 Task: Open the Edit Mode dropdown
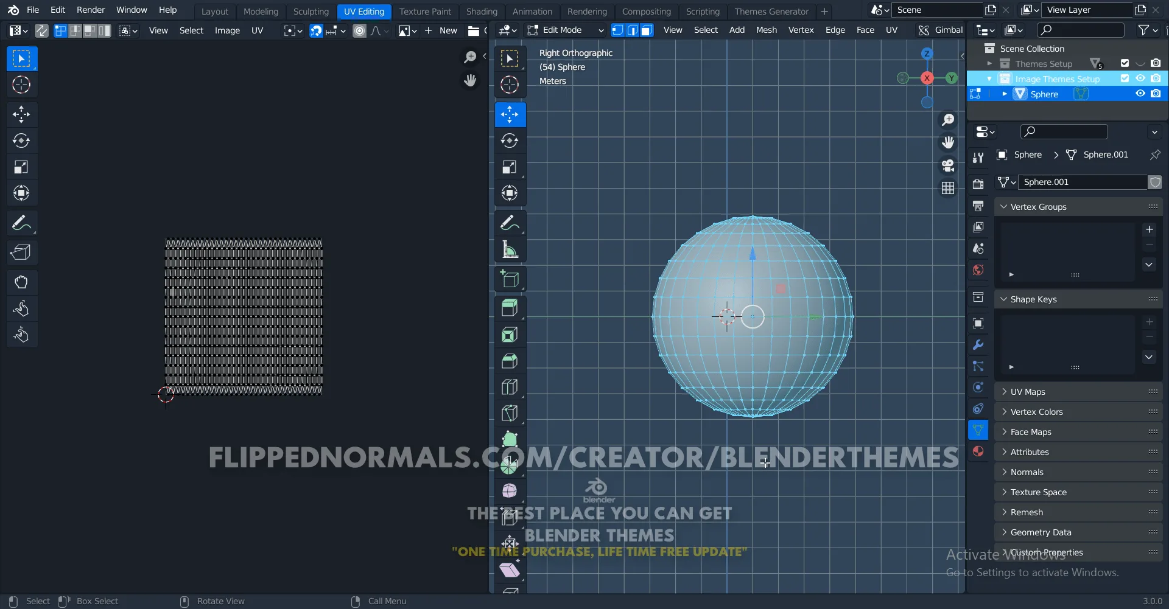tap(565, 30)
